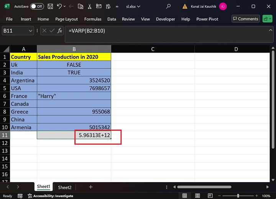Screen dimensions: 276x199
Task: Click the vertical scroll down arrow
Action: (x=273, y=180)
